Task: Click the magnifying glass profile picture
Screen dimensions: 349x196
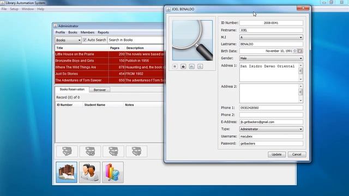Action: point(192,40)
